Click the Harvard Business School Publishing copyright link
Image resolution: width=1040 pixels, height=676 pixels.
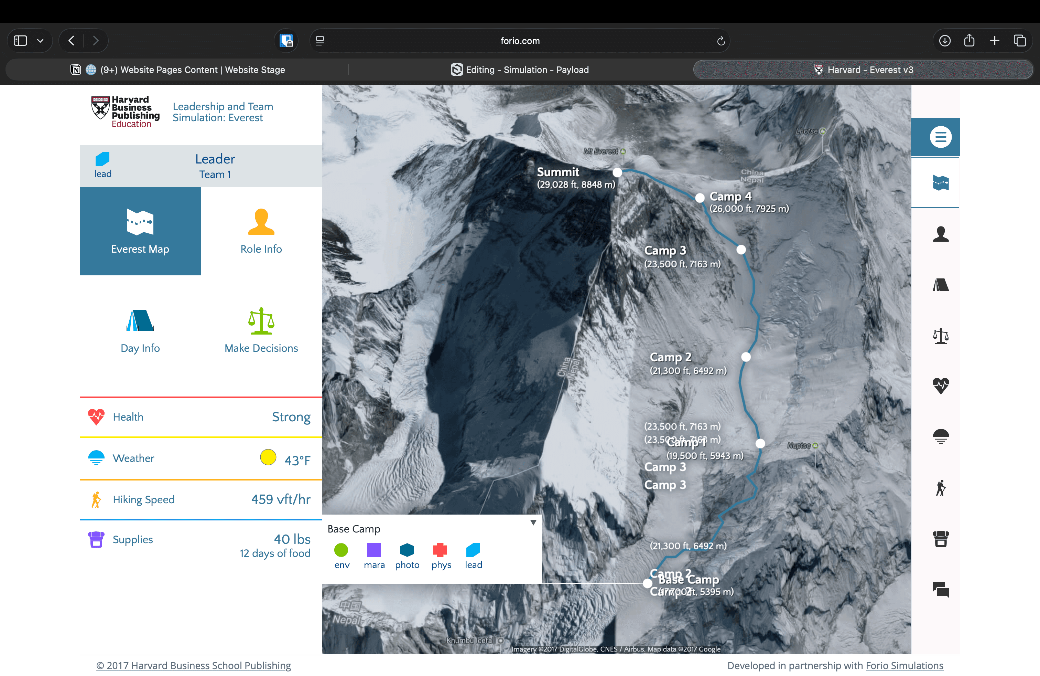click(x=193, y=666)
